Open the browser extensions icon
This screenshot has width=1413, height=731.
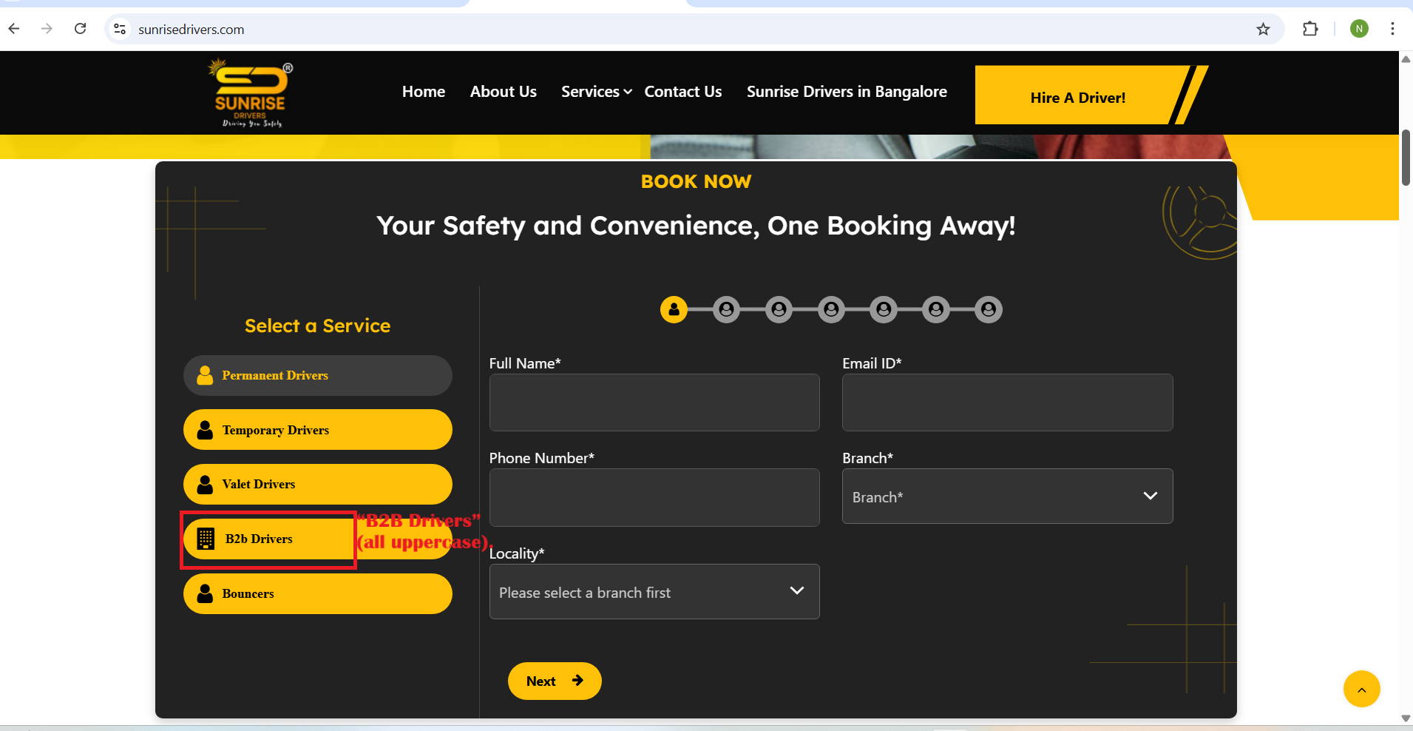(x=1310, y=29)
